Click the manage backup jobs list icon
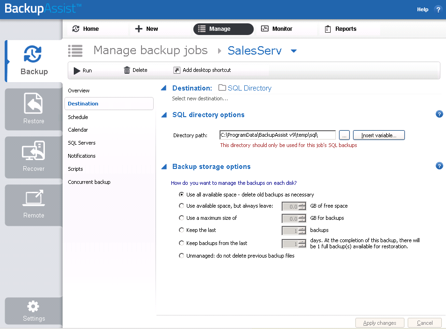 click(x=75, y=51)
